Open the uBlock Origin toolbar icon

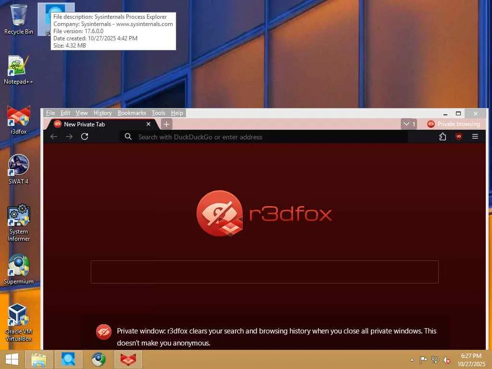pyautogui.click(x=459, y=136)
